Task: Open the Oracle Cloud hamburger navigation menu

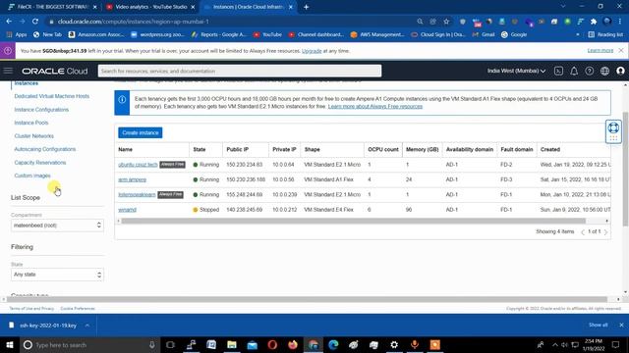Action: click(x=8, y=71)
